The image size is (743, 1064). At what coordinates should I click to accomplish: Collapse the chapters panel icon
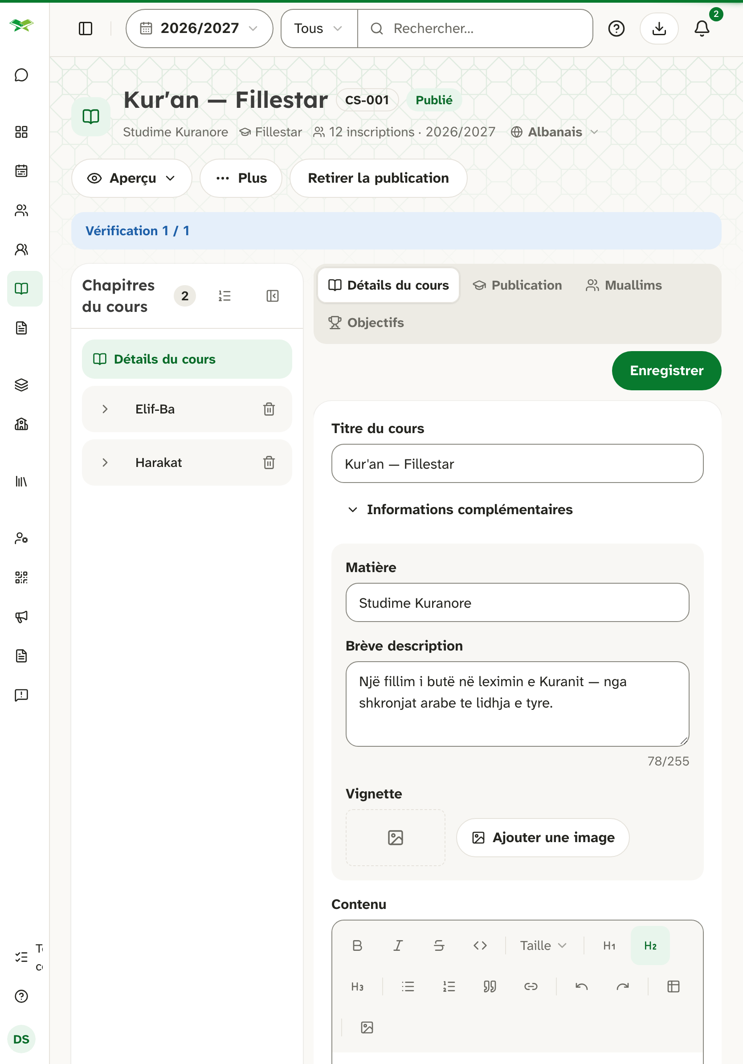click(x=272, y=296)
